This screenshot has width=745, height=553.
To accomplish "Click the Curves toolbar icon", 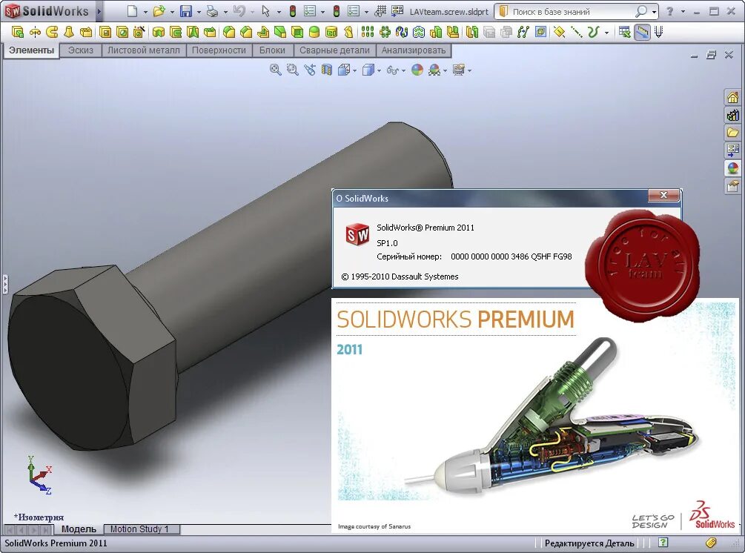I will click(592, 32).
